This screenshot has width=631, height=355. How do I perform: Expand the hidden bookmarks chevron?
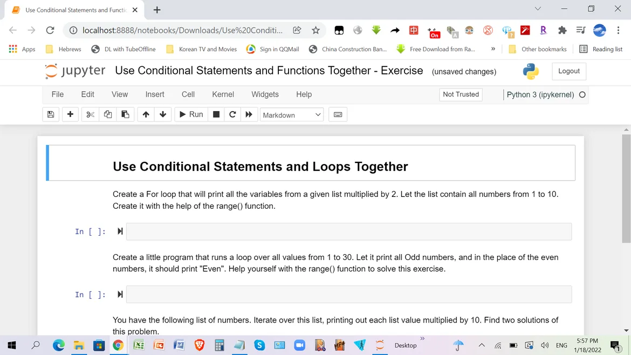[x=493, y=49]
